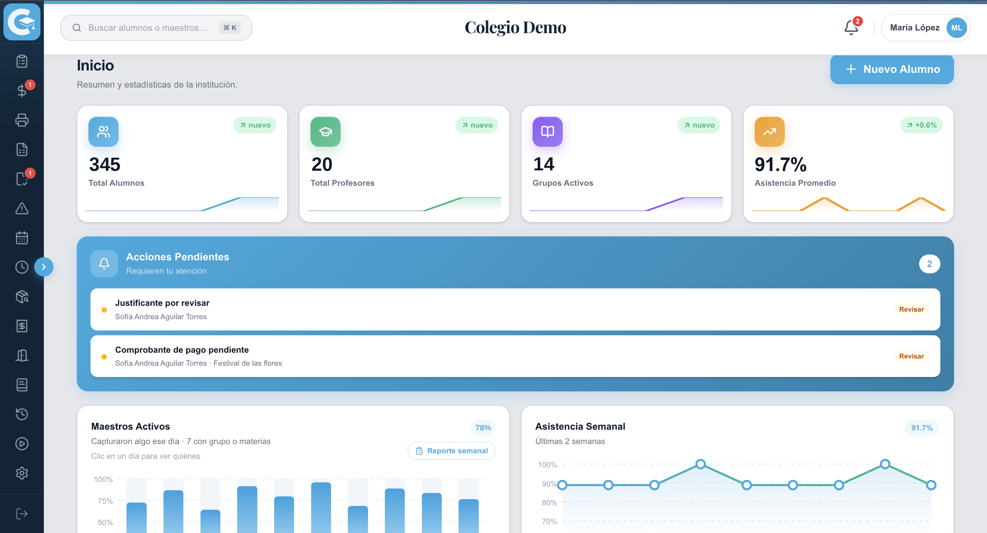Click the Inicio page heading
The width and height of the screenshot is (987, 533).
point(95,66)
